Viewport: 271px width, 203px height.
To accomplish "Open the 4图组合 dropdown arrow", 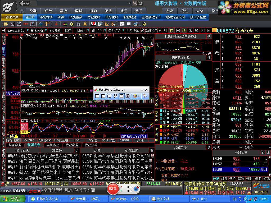I will click(105, 31).
